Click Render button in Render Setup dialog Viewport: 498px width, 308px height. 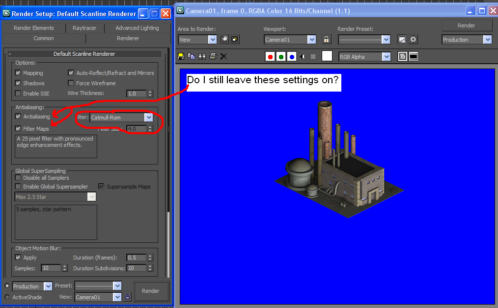(151, 290)
